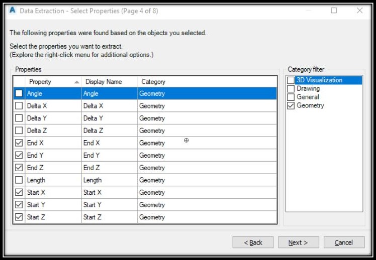Uncheck the Start X property checkbox
Viewport: 376px width, 260px height.
pyautogui.click(x=19, y=192)
